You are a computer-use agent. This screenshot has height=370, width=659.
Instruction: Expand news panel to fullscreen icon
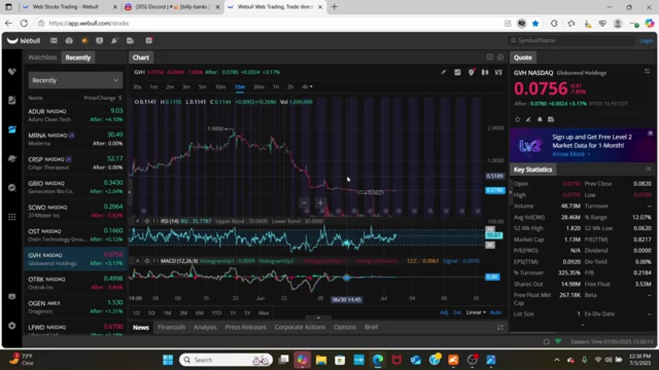pos(500,327)
